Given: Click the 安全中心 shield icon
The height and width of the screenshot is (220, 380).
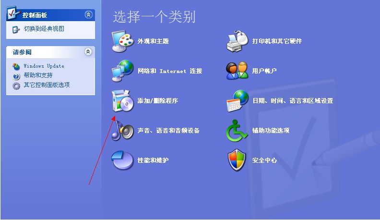Looking at the screenshot, I should (237, 160).
